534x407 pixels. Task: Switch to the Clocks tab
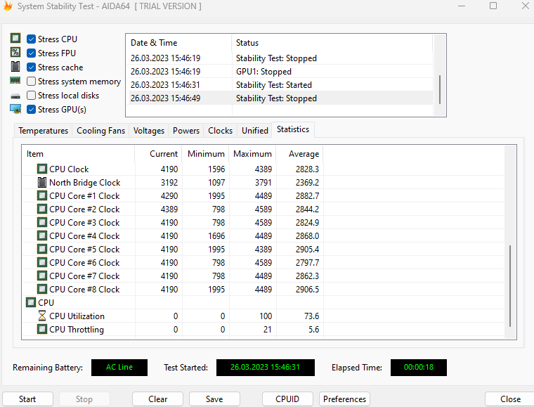pos(221,131)
